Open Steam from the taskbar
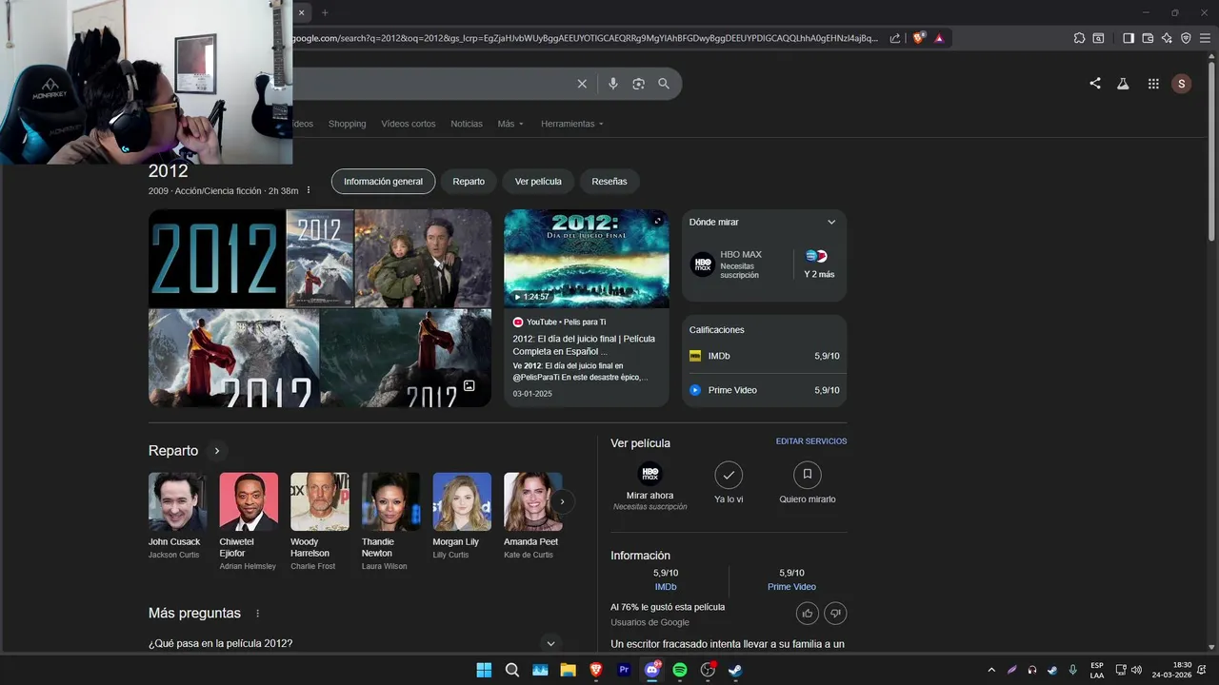Image resolution: width=1219 pixels, height=685 pixels. click(x=735, y=670)
